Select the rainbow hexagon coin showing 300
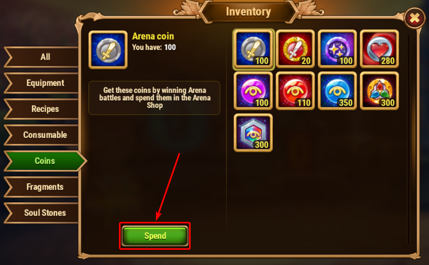The image size is (429, 265). 253,133
